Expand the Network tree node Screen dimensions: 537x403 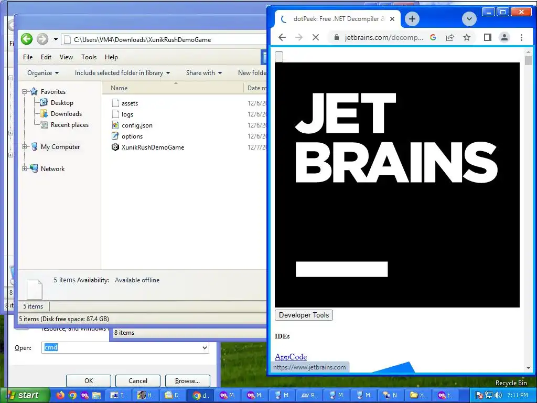tap(24, 168)
